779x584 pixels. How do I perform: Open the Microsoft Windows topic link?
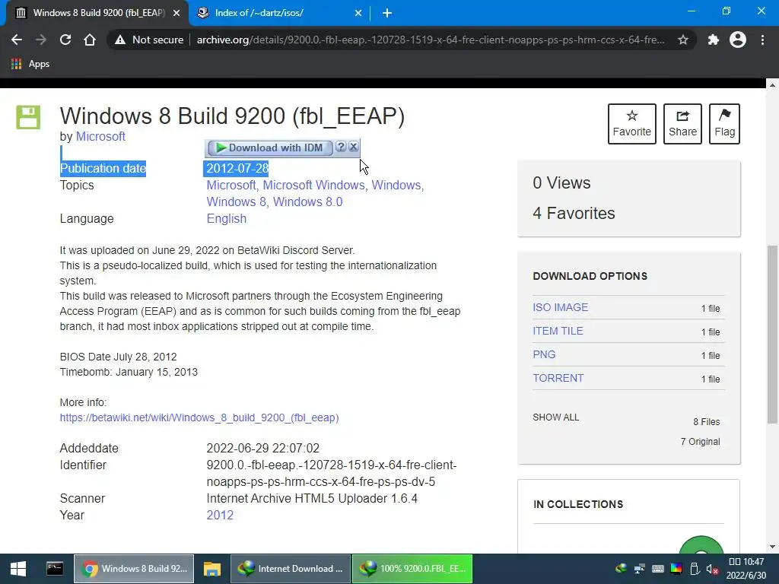pyautogui.click(x=313, y=186)
